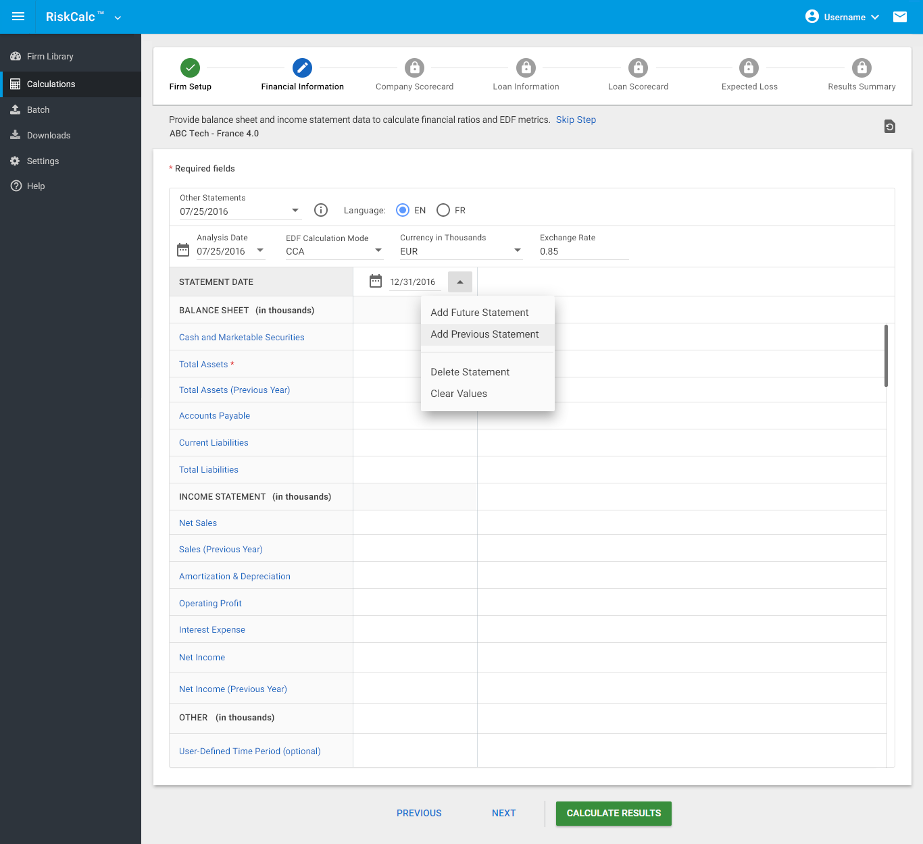Click the Skip Step link
This screenshot has width=923, height=844.
[x=576, y=120]
